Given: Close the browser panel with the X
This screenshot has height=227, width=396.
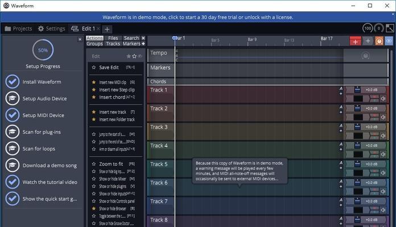Looking at the screenshot, I should [x=143, y=38].
